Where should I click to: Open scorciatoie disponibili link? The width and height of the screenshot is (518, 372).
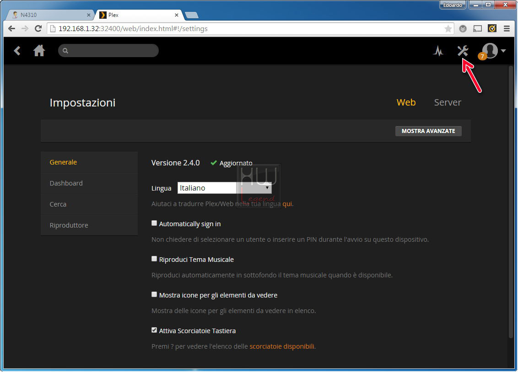[x=282, y=346]
